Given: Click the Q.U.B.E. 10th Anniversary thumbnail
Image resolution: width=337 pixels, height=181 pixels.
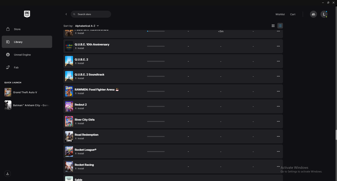Looking at the screenshot, I should point(69,46).
